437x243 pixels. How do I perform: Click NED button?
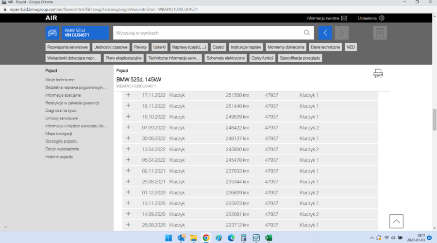[x=351, y=47]
